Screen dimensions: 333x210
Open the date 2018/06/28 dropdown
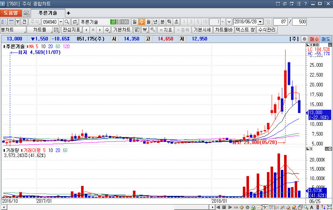tap(260, 22)
